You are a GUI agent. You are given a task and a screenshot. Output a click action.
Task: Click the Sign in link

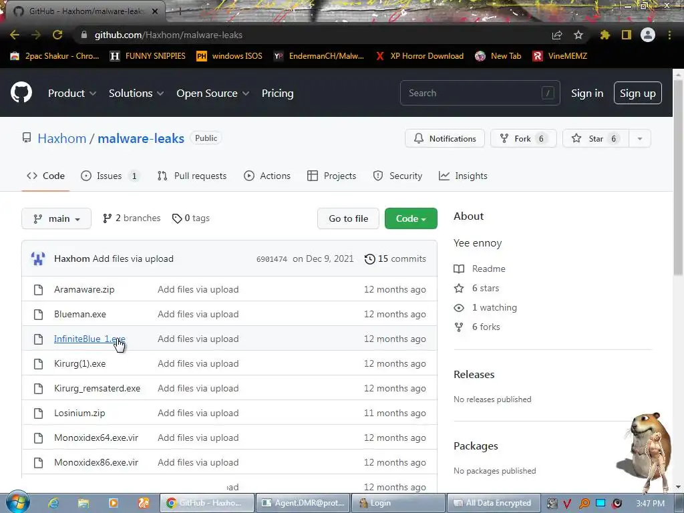pyautogui.click(x=587, y=94)
